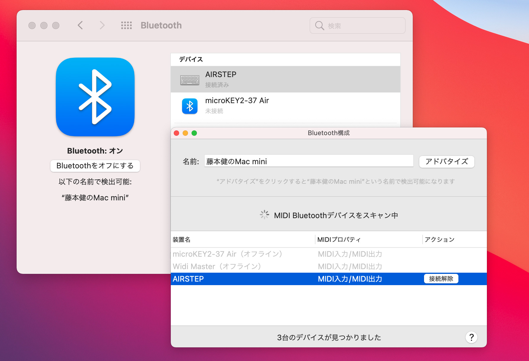Select microKEY2-37 Air in the device list
This screenshot has height=361, width=529.
pos(286,106)
